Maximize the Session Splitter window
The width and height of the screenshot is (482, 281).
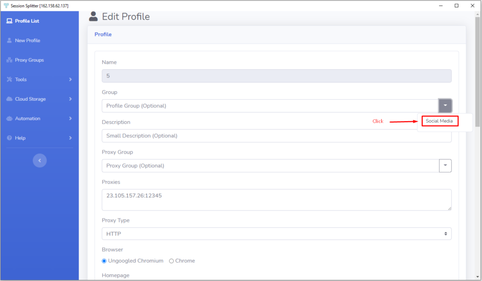(457, 6)
